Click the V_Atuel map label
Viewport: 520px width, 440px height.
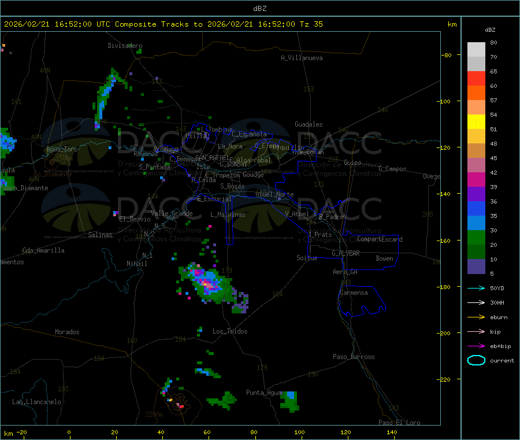tap(297, 214)
